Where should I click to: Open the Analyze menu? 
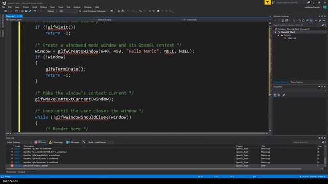(x=77, y=7)
